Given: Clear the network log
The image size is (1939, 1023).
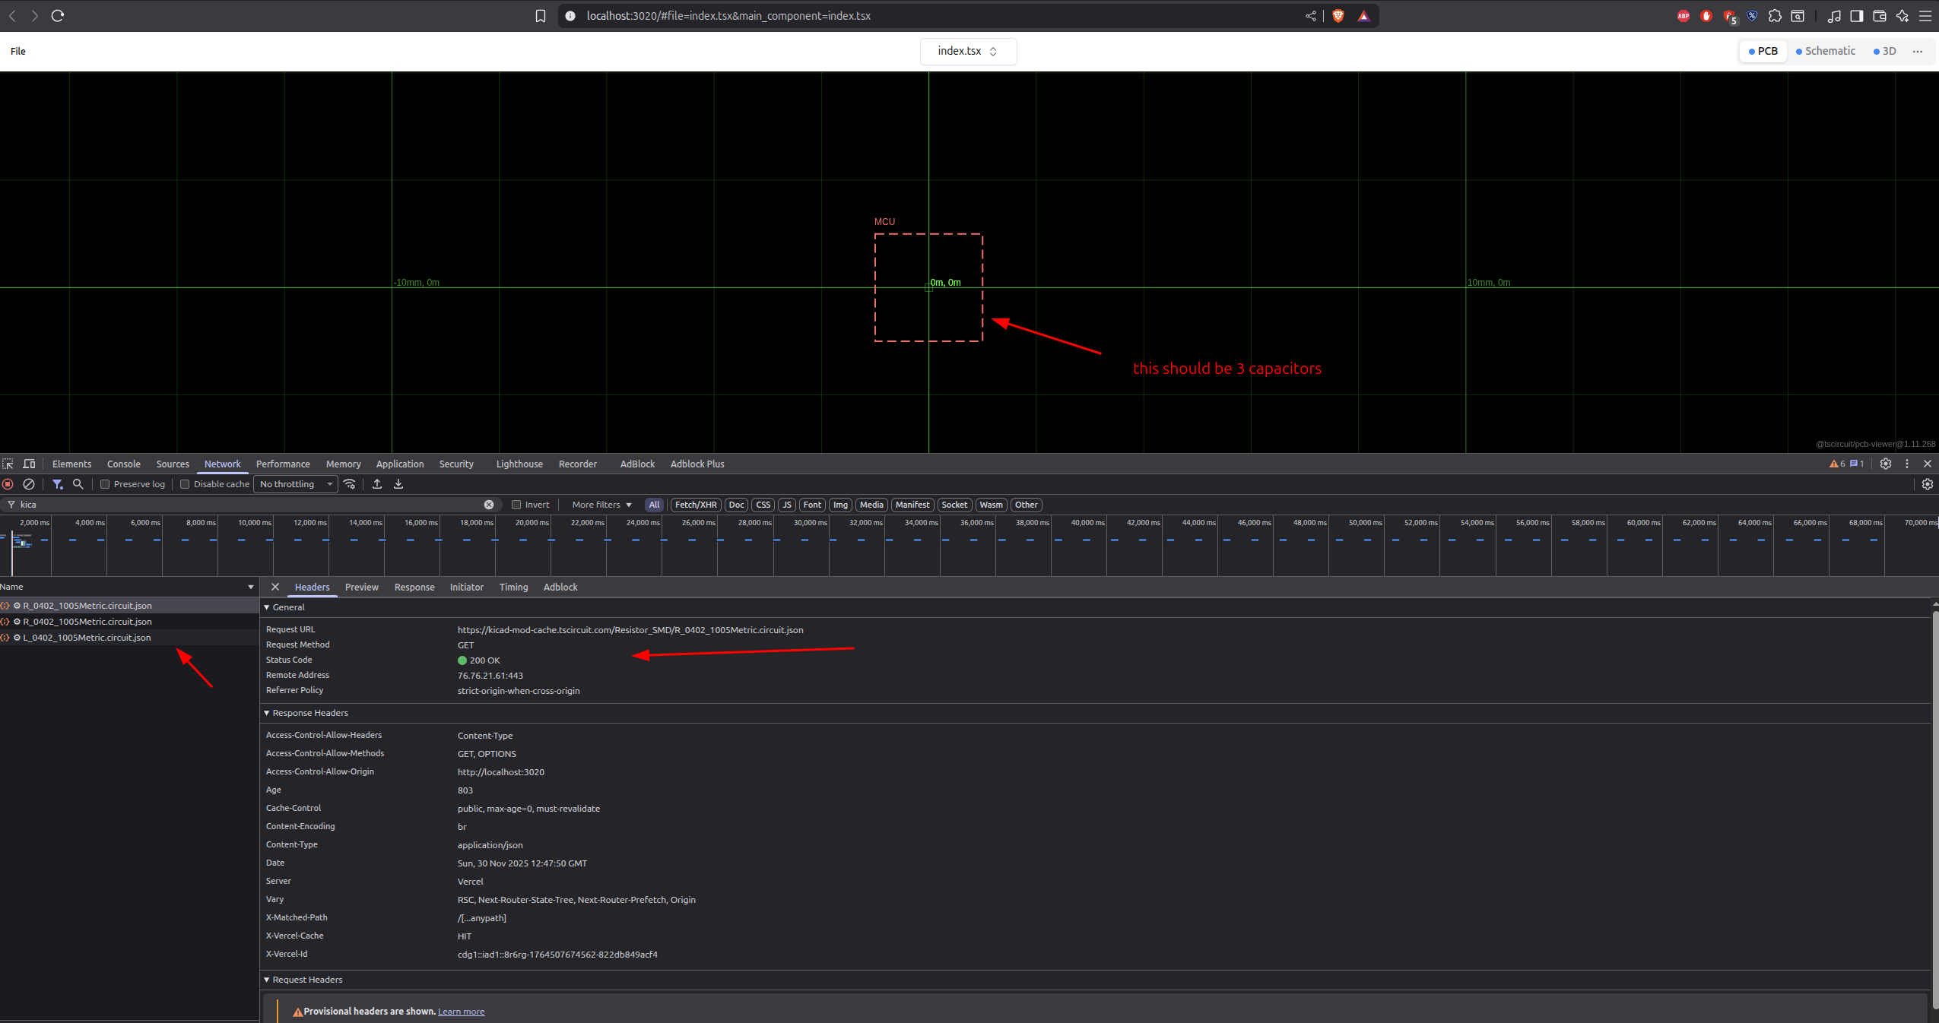Looking at the screenshot, I should pyautogui.click(x=29, y=484).
